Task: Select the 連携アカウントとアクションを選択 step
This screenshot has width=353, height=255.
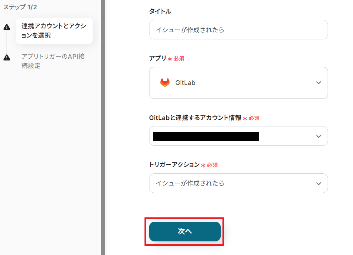Action: 54,31
